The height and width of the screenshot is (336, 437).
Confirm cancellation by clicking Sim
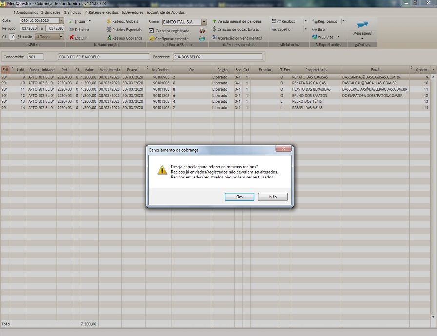(239, 197)
